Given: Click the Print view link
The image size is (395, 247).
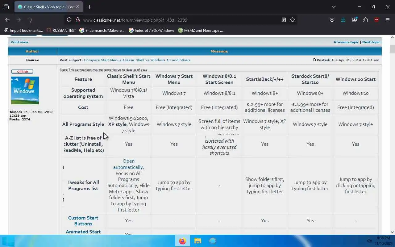Looking at the screenshot, I should (19, 42).
